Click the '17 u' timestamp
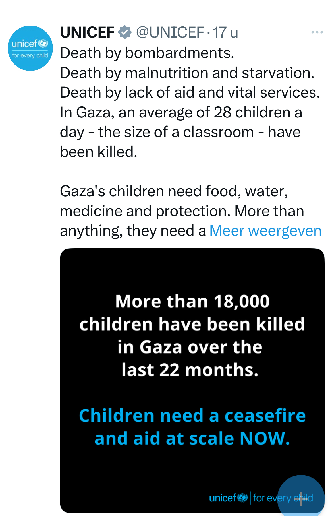 pos(225,32)
